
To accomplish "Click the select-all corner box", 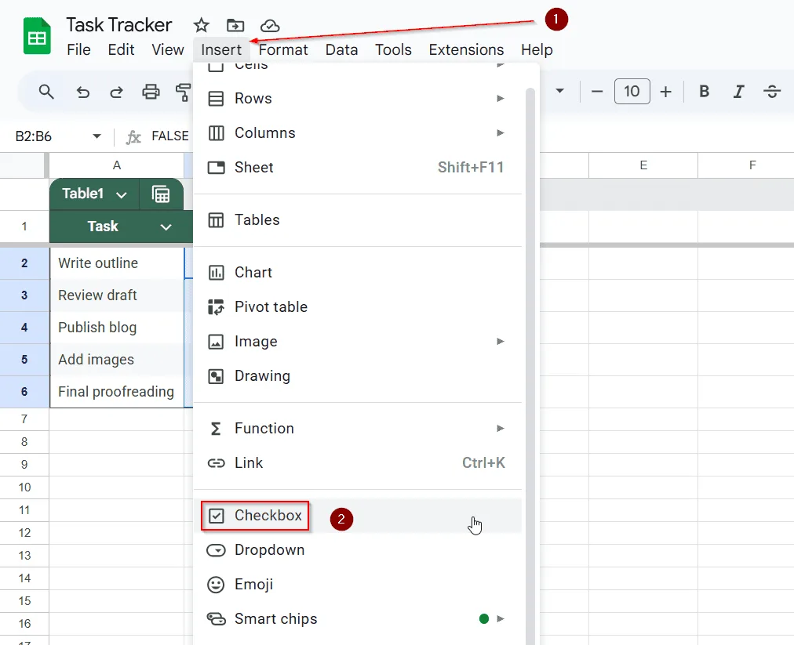I will pos(24,165).
